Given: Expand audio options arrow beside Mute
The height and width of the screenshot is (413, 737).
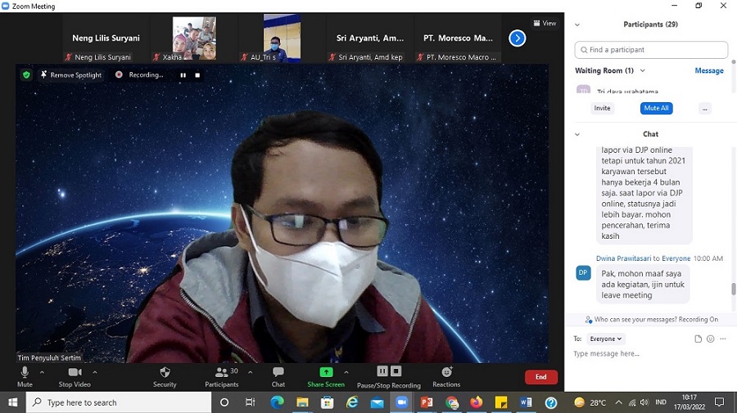Looking at the screenshot, I should click(42, 372).
